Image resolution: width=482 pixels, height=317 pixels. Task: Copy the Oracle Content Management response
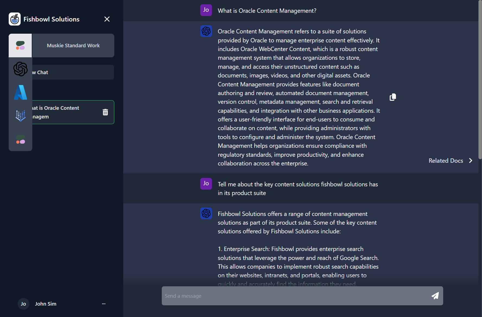pyautogui.click(x=392, y=97)
